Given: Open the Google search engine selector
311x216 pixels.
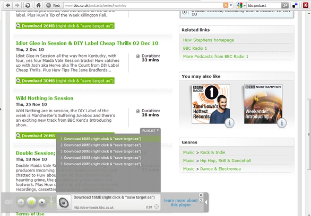Looking at the screenshot, I should (x=241, y=5).
